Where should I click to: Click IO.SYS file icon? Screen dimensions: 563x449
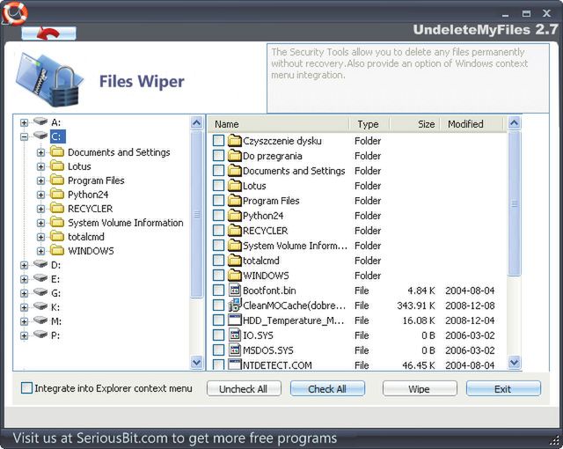click(x=235, y=335)
